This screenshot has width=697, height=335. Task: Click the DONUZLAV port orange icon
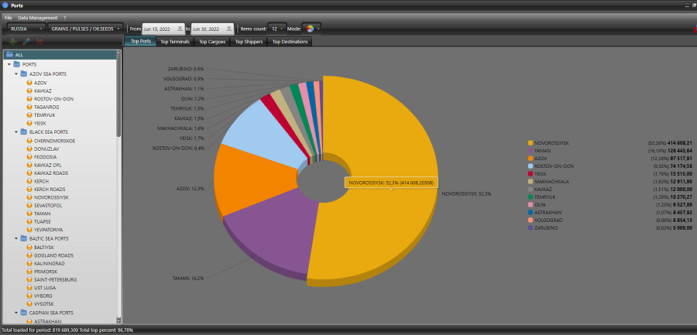point(29,149)
